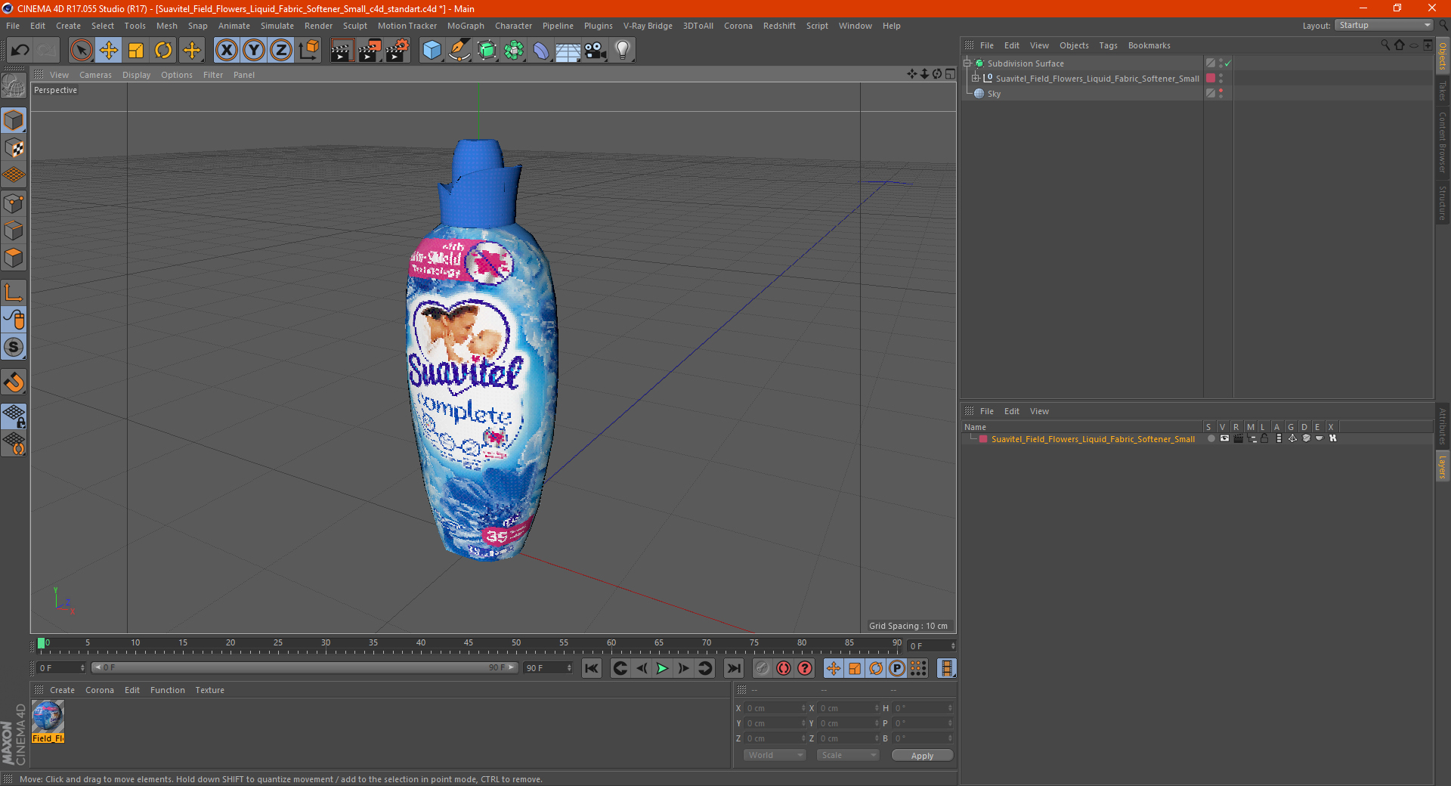This screenshot has height=786, width=1451.
Task: Enable Axis mode in left sidebar
Action: pos(14,292)
